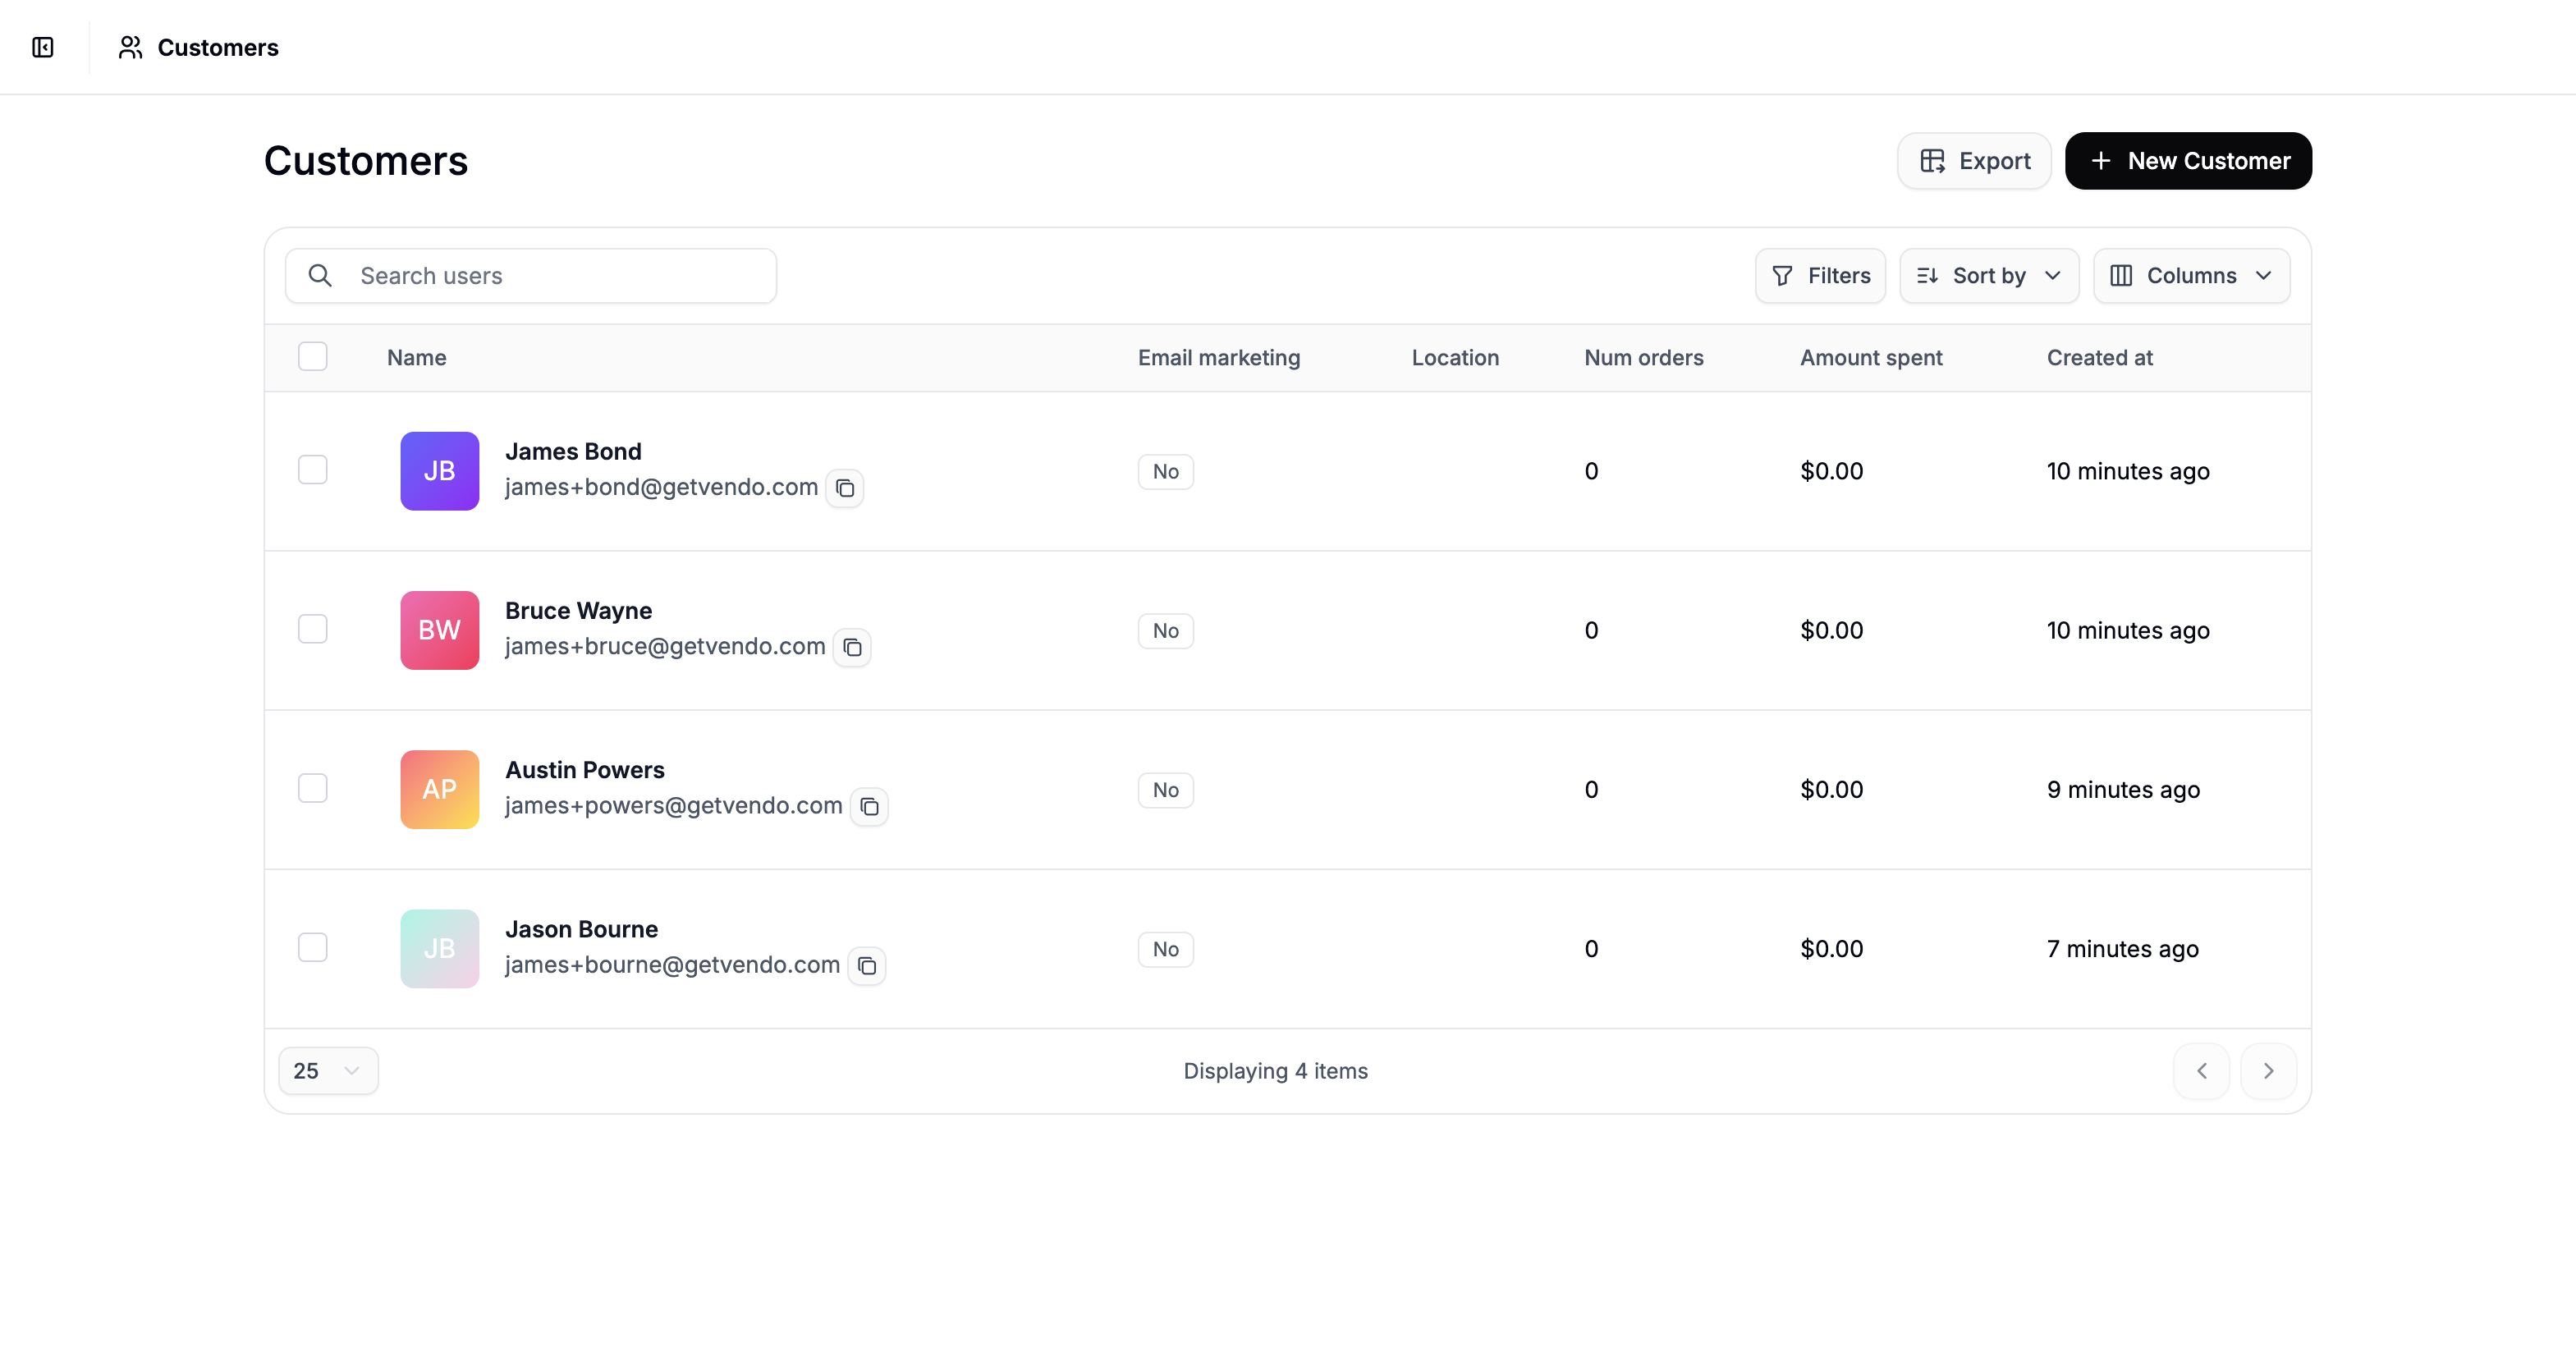Open the Filters panel

(x=1821, y=275)
